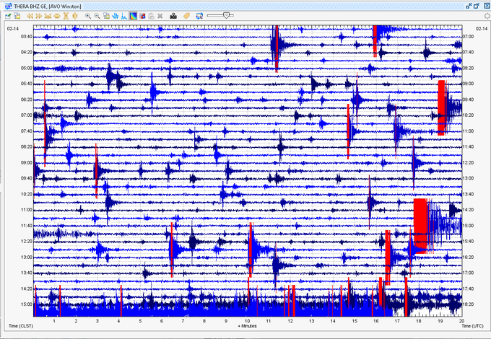Click the gray X remove icon
Viewport: 491px width, 339px height.
click(x=160, y=15)
